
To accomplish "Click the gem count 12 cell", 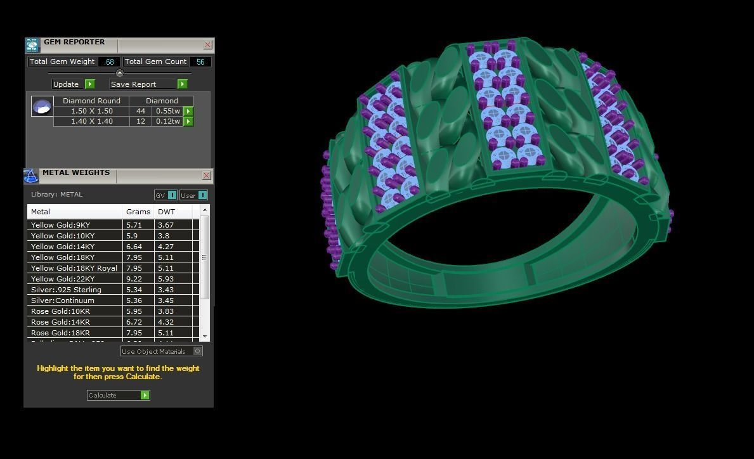I will click(140, 121).
